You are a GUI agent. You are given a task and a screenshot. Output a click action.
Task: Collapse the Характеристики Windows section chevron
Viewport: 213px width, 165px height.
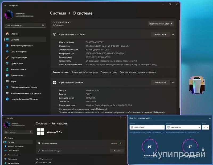pos(173,83)
